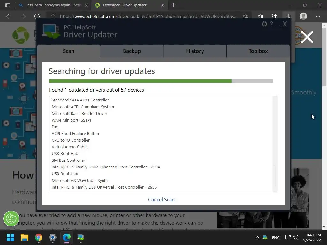This screenshot has width=327, height=245.
Task: Open the Favorites list icon
Action: [261, 16]
